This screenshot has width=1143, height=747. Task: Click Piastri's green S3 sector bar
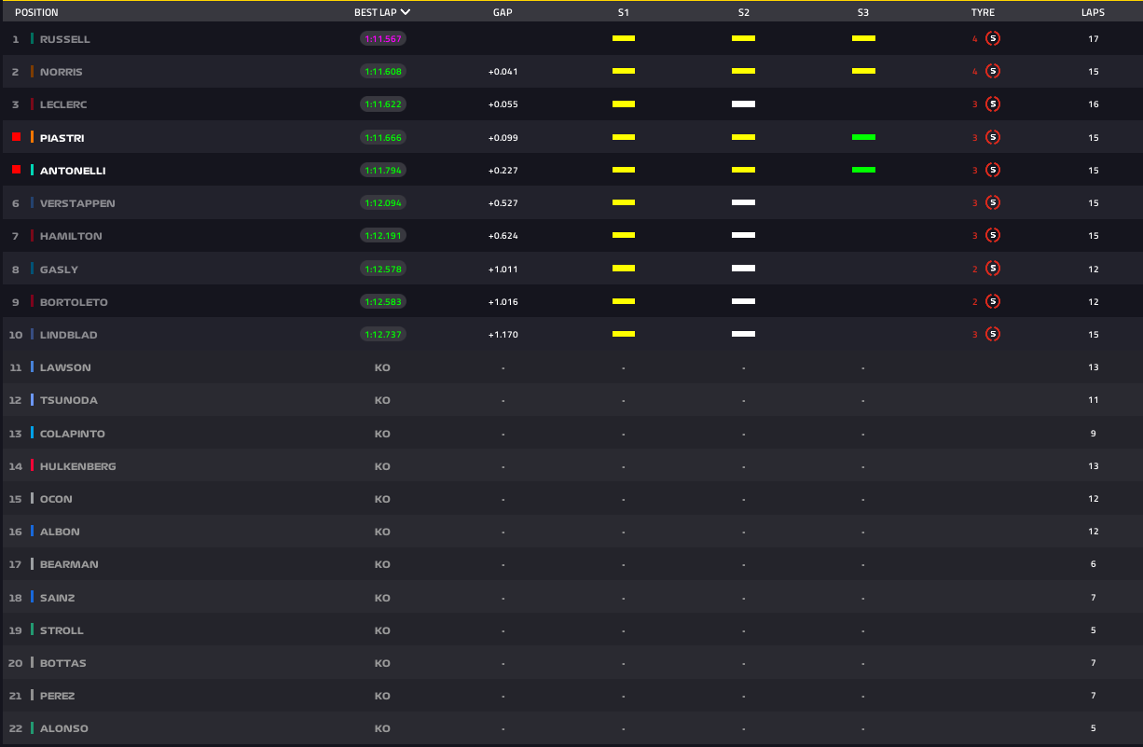click(x=863, y=137)
